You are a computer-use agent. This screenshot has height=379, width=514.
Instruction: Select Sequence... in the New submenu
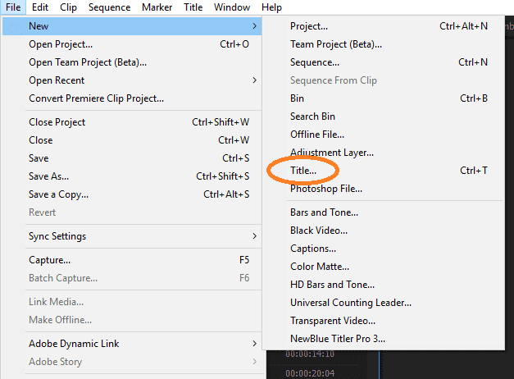pos(315,62)
